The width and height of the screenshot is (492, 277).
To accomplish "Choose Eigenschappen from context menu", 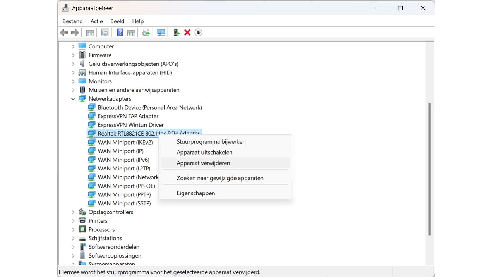I will click(x=225, y=193).
